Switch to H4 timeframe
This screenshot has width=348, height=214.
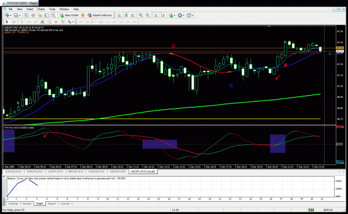tap(115, 22)
